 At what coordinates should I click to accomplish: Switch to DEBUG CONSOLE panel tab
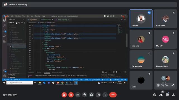click(57, 72)
